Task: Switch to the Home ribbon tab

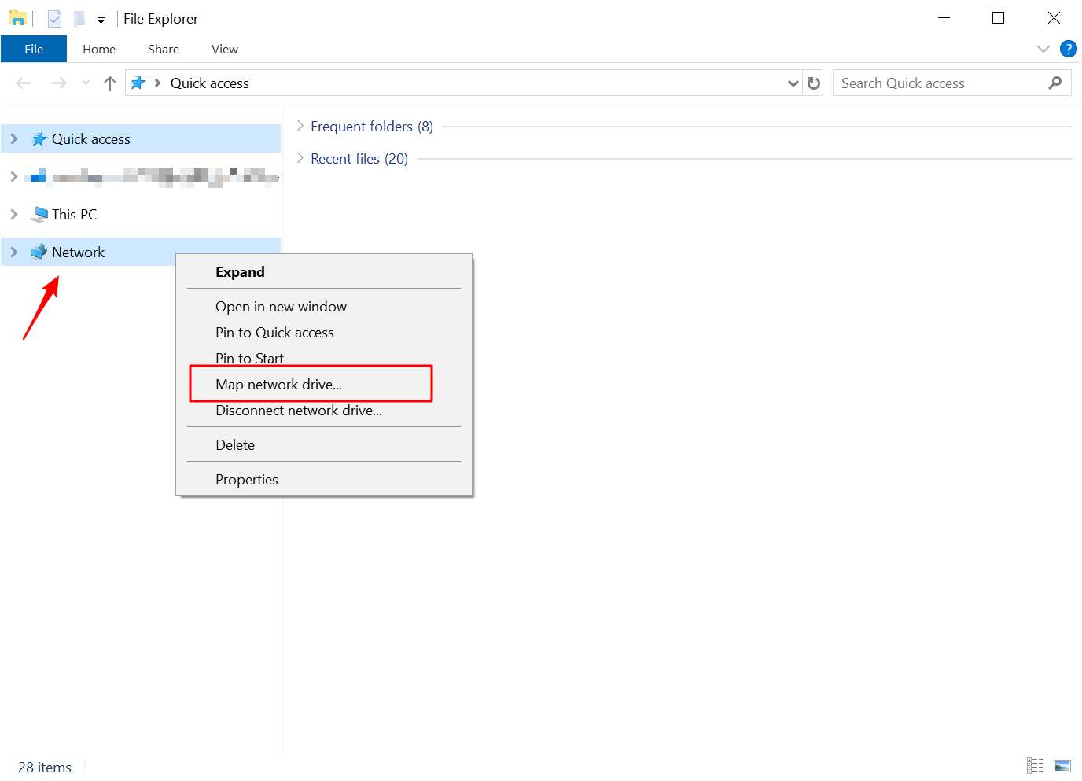Action: point(99,49)
